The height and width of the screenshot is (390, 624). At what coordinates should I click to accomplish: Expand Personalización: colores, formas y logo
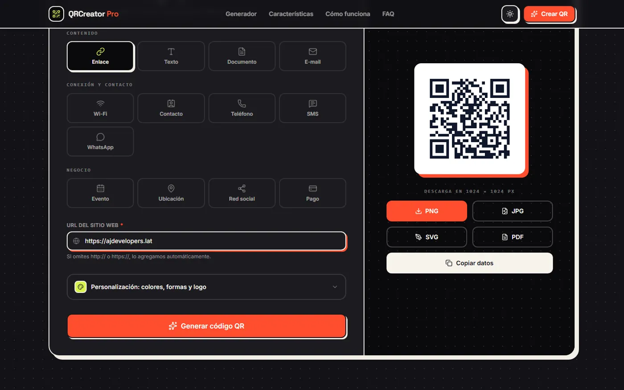[206, 287]
